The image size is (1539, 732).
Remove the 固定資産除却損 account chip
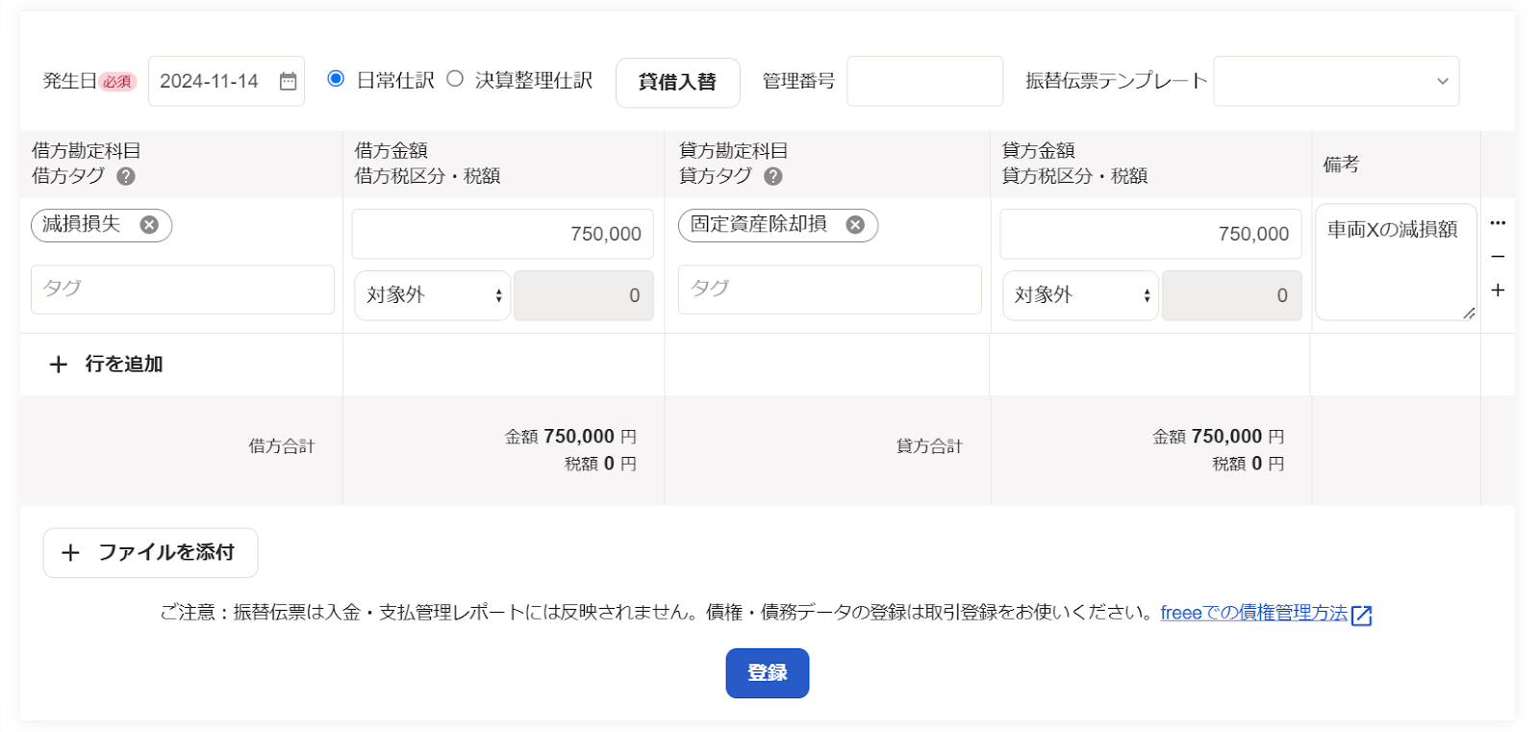click(855, 225)
